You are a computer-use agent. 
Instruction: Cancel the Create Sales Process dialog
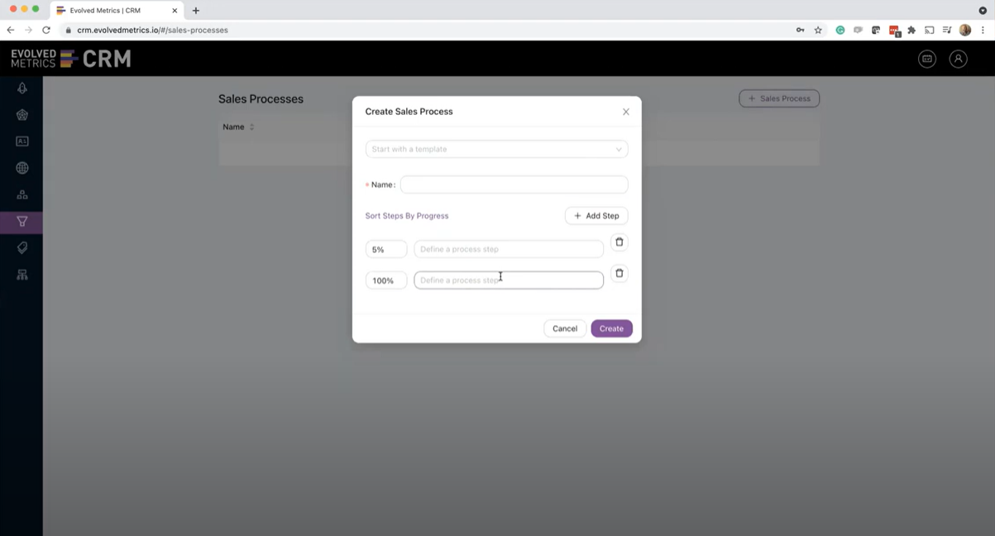(565, 328)
